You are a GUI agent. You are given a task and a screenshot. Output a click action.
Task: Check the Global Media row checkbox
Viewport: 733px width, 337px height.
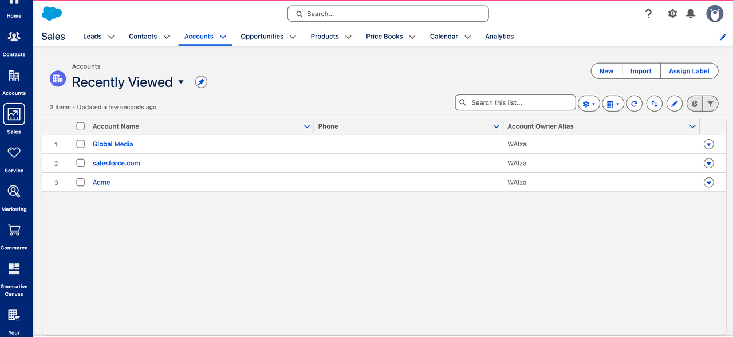pos(81,144)
